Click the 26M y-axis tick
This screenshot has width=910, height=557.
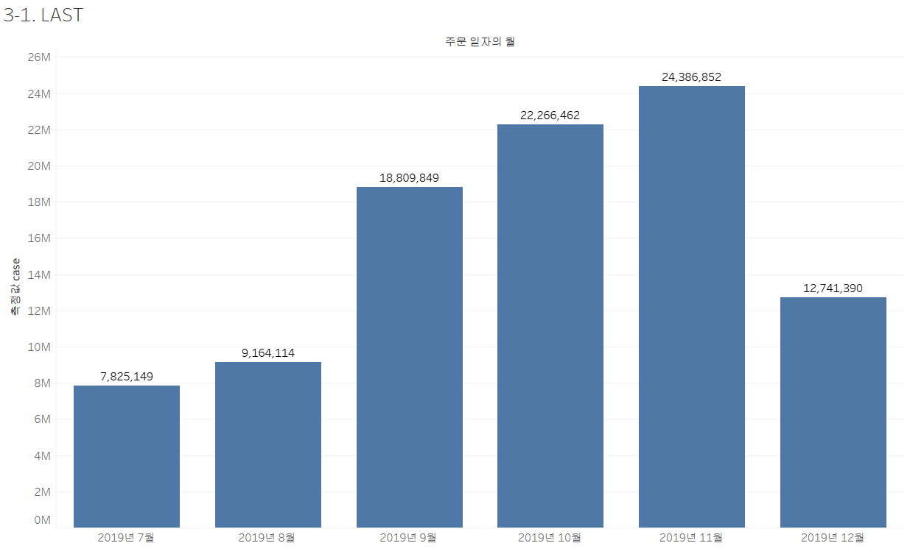(39, 57)
